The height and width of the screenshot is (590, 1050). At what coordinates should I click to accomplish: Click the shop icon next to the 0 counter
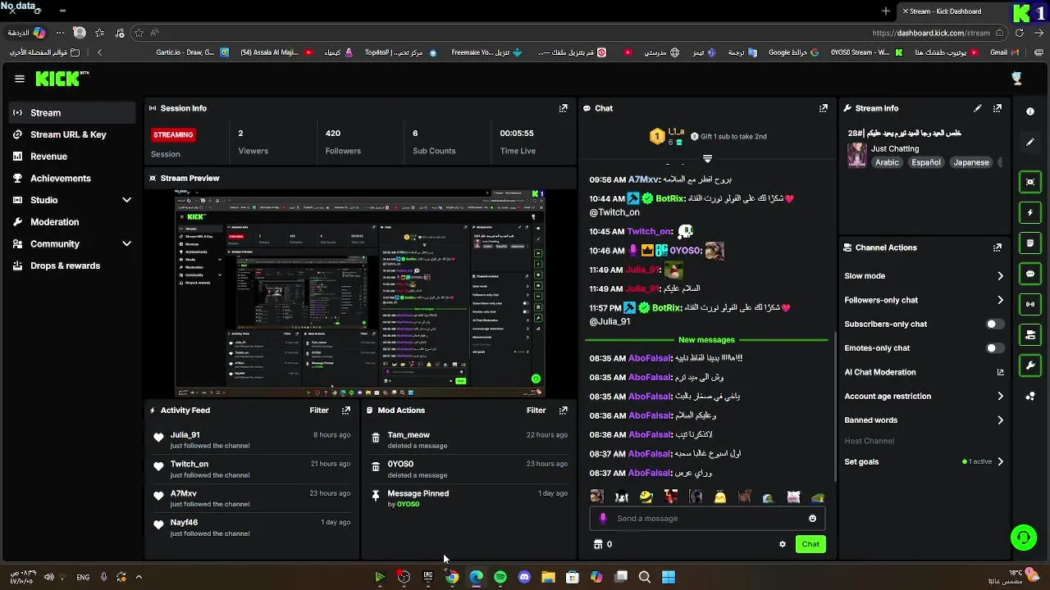coord(598,544)
